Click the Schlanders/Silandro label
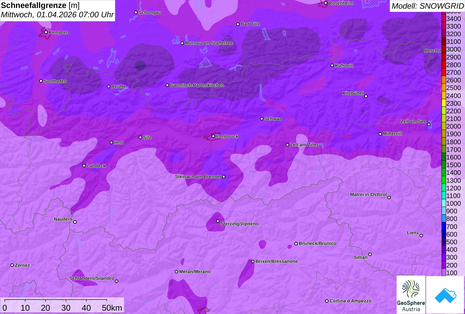The image size is (465, 314). (92, 278)
